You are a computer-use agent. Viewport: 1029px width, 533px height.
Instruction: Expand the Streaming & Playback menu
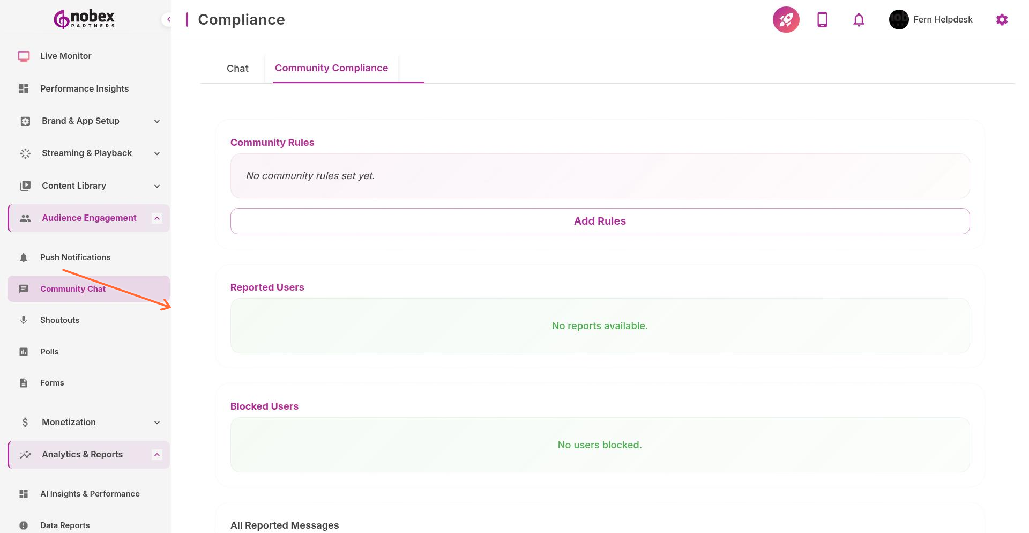point(156,153)
